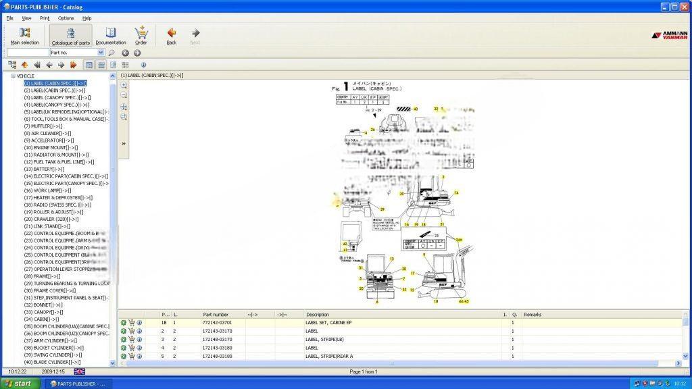Screen dimensions: 692x389
Task: Open the Print menu
Action: (45, 18)
